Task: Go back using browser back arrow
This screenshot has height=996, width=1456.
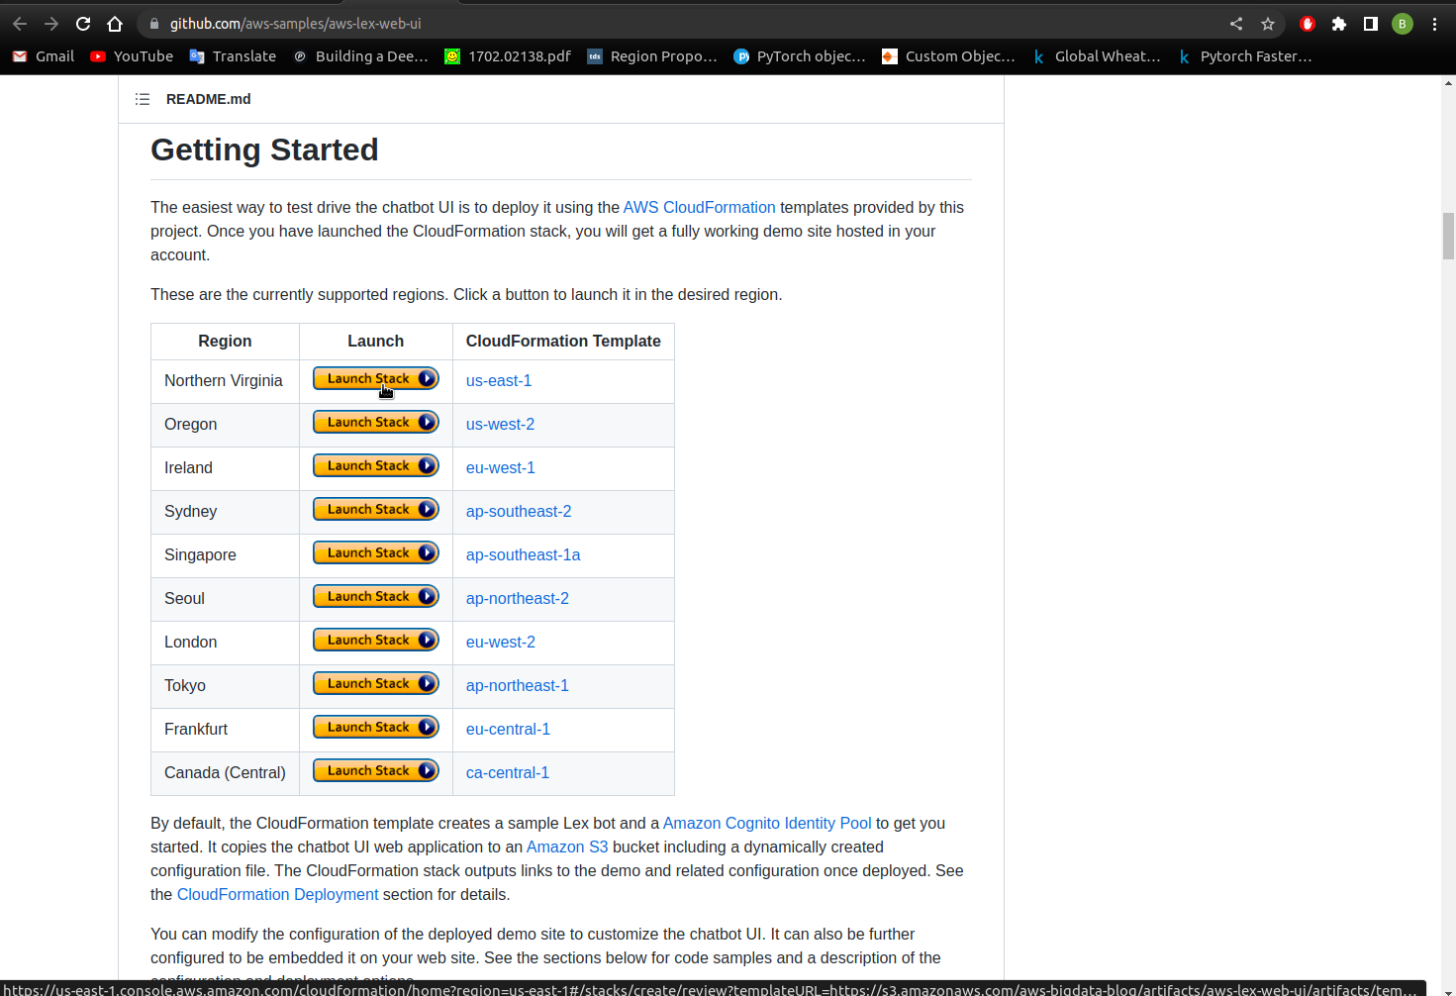Action: 20,24
